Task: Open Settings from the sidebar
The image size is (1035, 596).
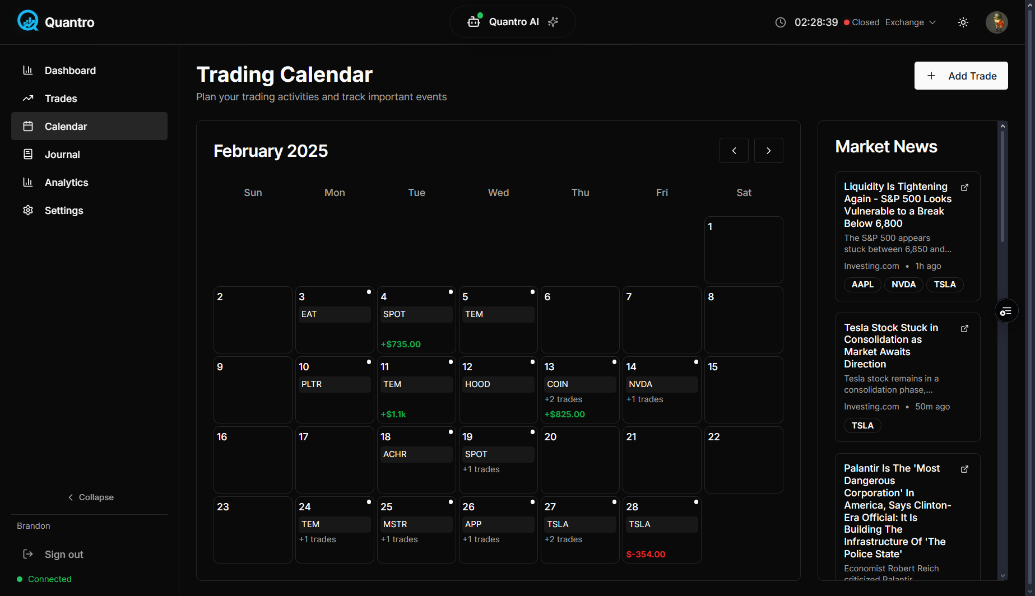Action: tap(89, 210)
